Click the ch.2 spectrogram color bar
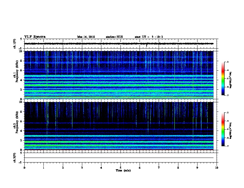Viewport: 244px width, 188px height. 223,129
